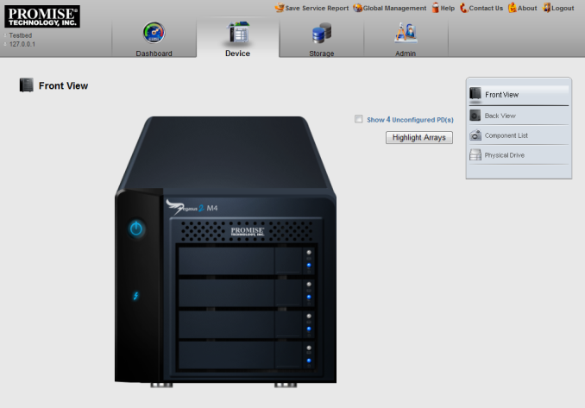Image resolution: width=585 pixels, height=408 pixels.
Task: Open the Help link
Action: tap(447, 9)
